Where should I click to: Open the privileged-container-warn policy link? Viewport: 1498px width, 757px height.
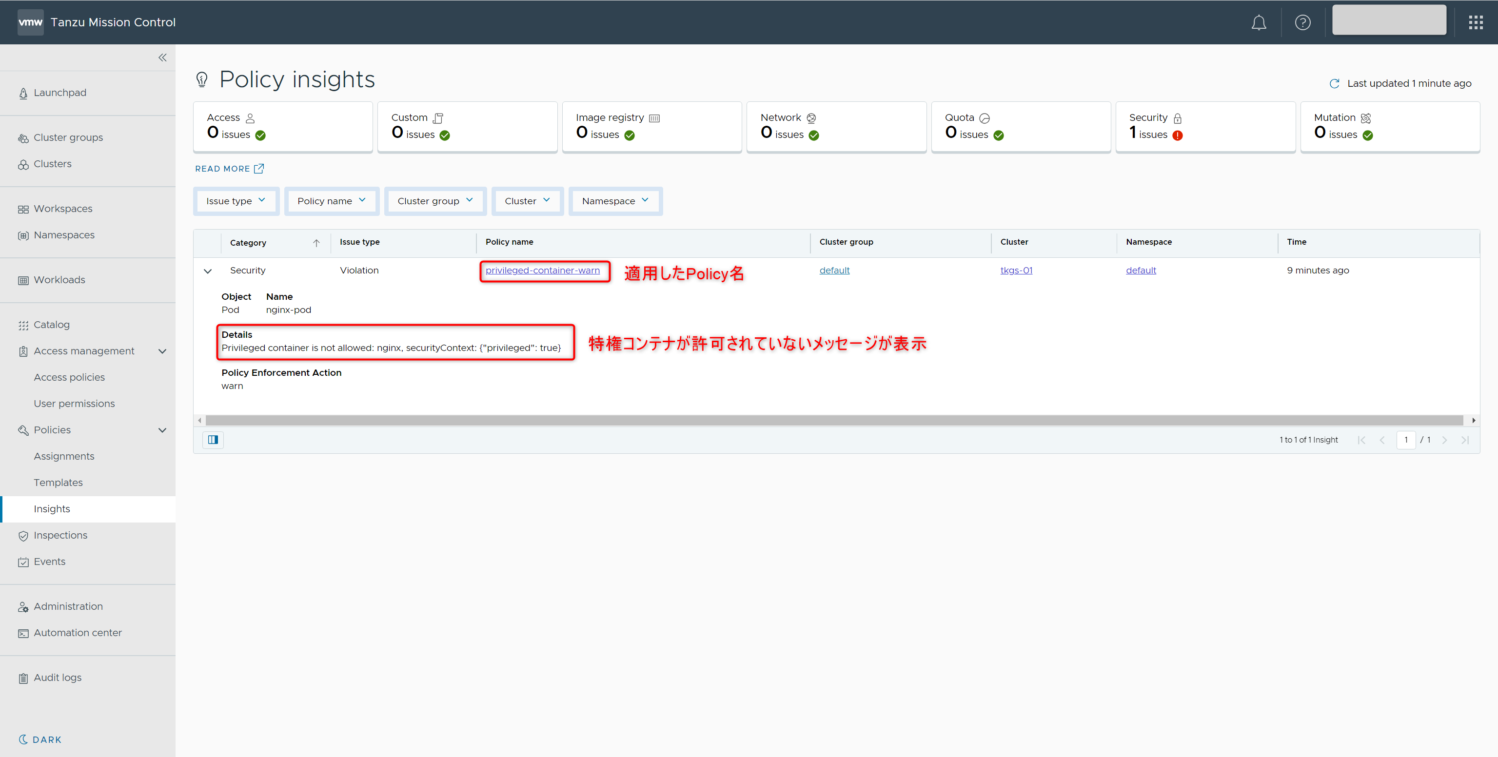542,271
